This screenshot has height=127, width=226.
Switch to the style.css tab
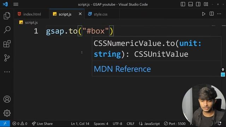click(x=100, y=14)
